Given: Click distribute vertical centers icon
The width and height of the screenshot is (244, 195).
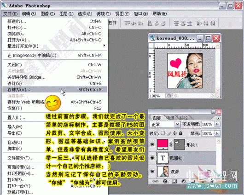Looking at the screenshot, I should (x=183, y=23).
